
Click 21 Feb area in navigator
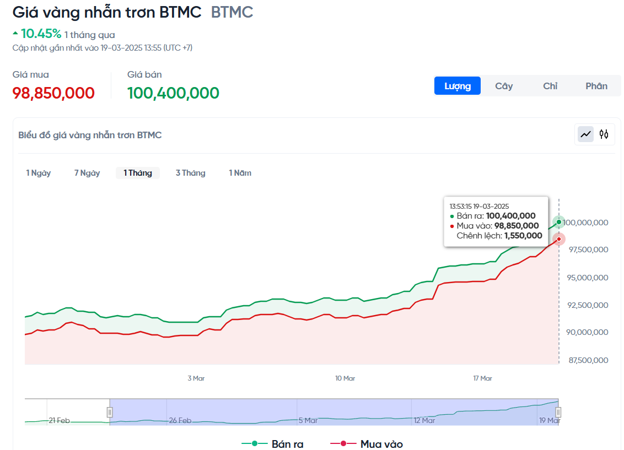point(59,420)
